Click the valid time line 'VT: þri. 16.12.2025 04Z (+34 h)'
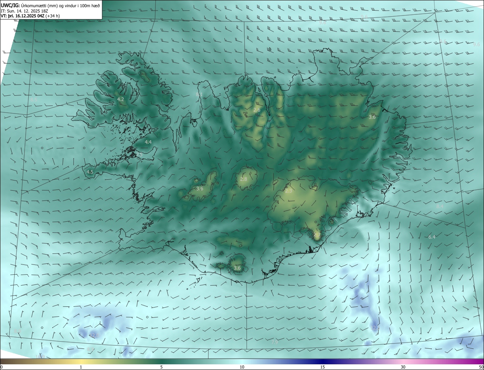Image resolution: width=484 pixels, height=370 pixels. click(30, 16)
